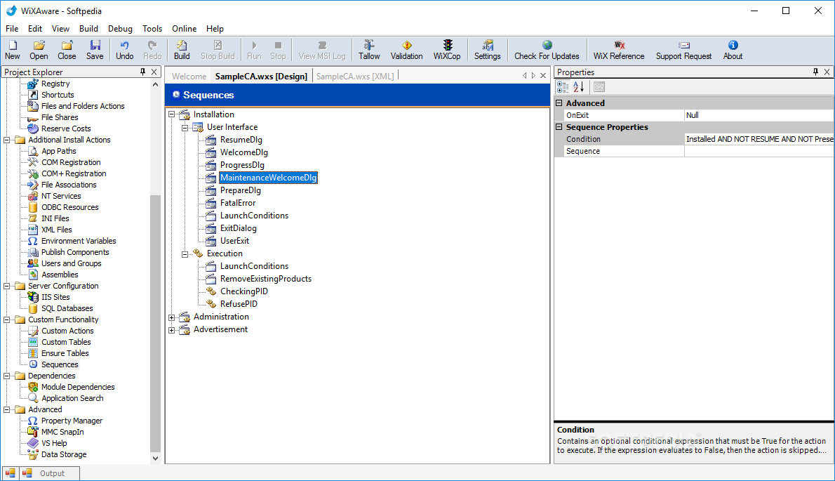
Task: Click the Close project toolbar icon
Action: (67, 50)
